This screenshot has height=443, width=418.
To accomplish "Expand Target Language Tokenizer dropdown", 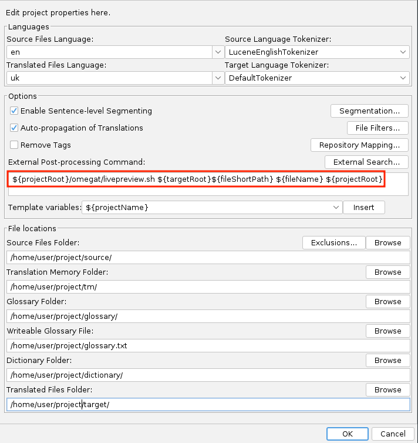I will [403, 78].
